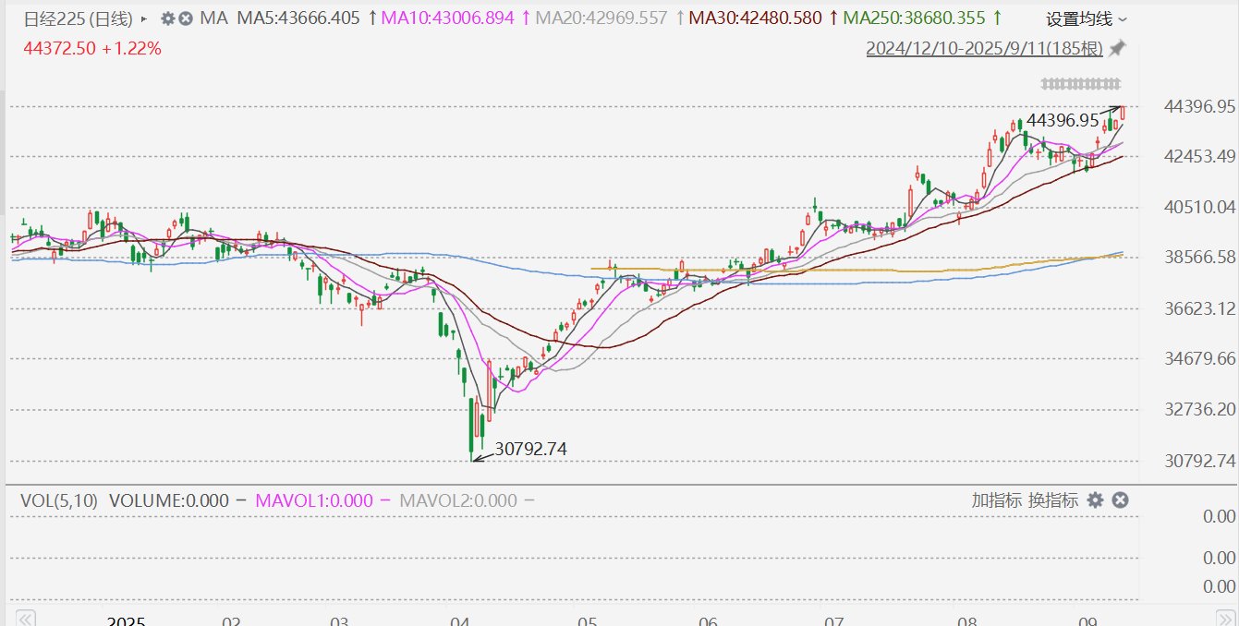Click the 2025 label on the time axis
1239x626 pixels.
[126, 621]
